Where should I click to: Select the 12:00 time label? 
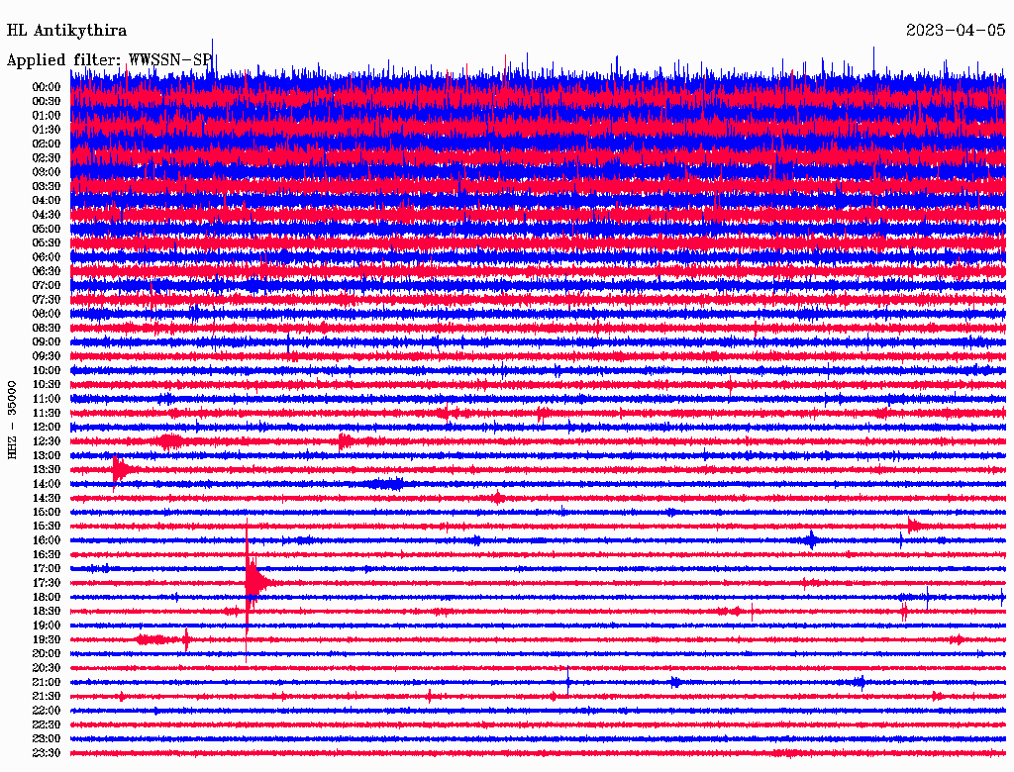(47, 428)
